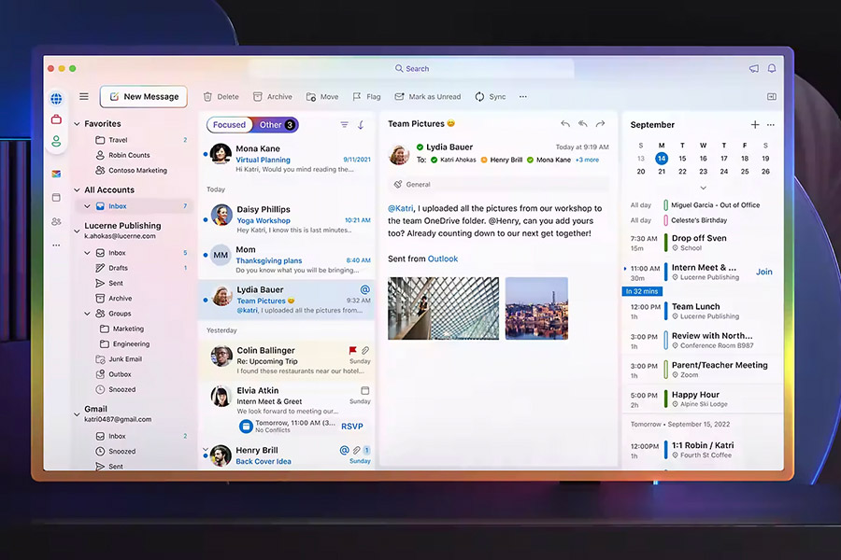Screen dimensions: 841x560
Task: Open the notifications bell icon
Action: 772,68
